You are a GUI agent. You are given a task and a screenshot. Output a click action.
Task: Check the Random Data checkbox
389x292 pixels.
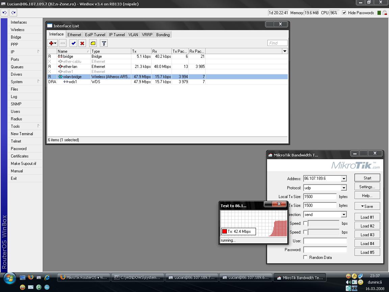coord(305,257)
